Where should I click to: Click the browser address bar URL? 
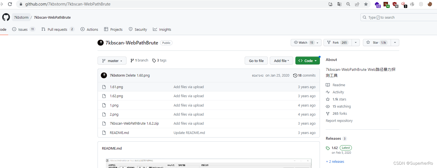(68, 4)
